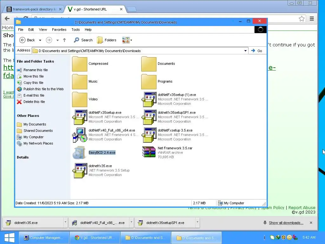The image size is (325, 244).
Task: Select dotnetfx35.exe file icon
Action: [x=80, y=171]
